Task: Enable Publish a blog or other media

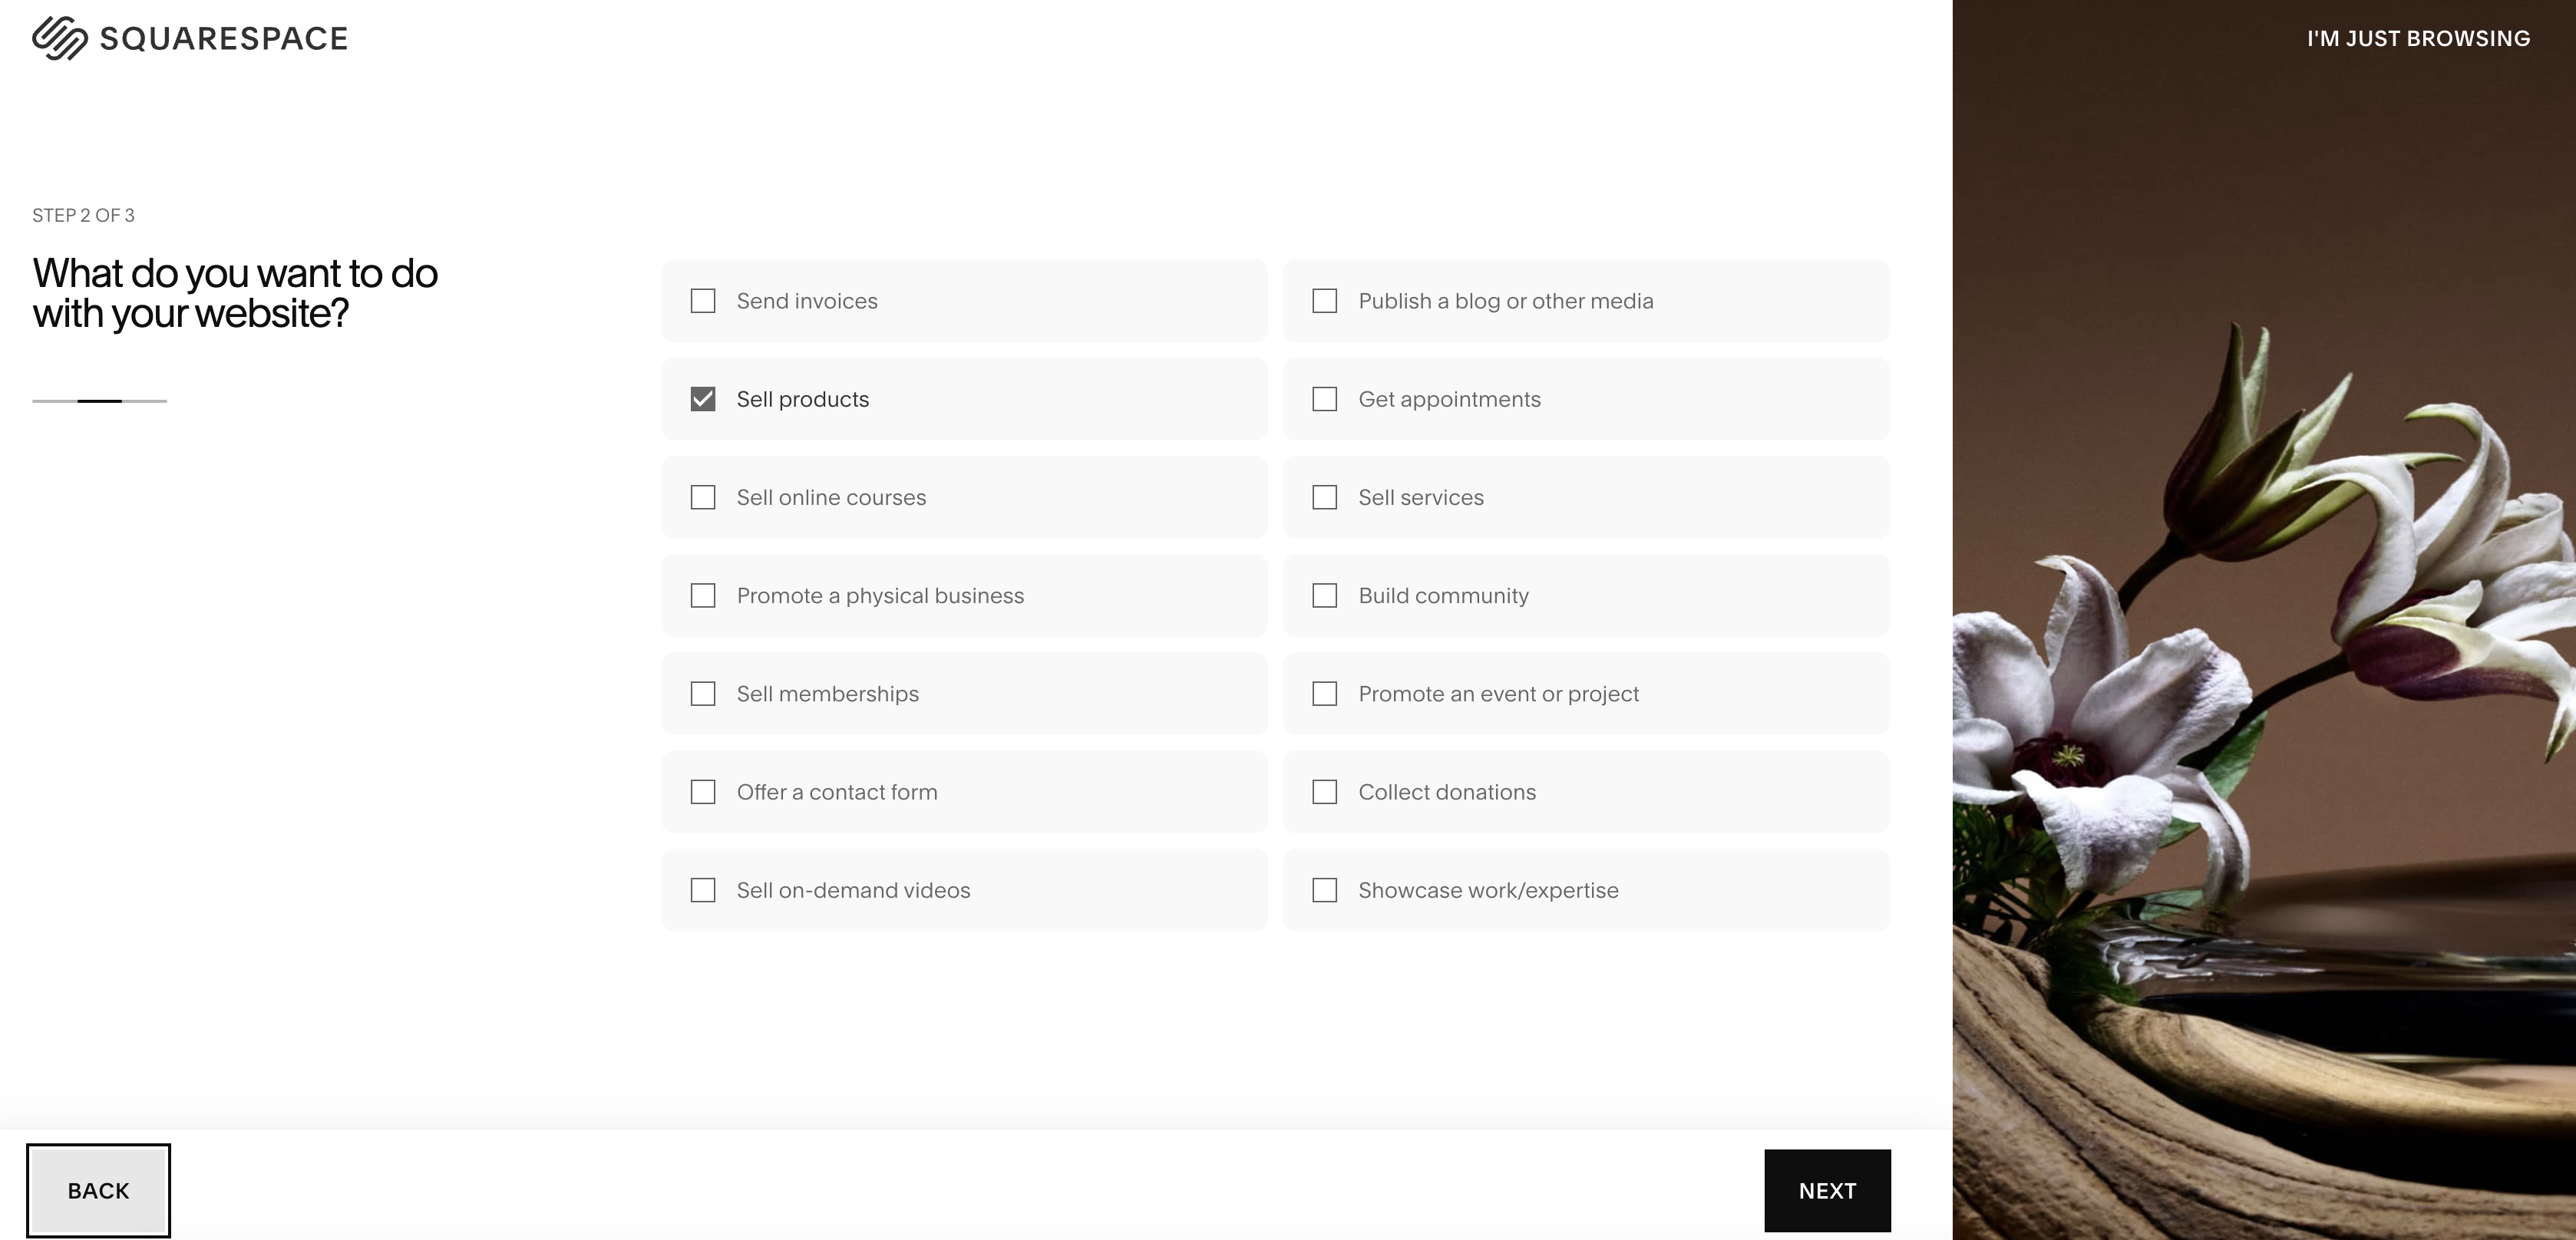Action: pos(1325,301)
